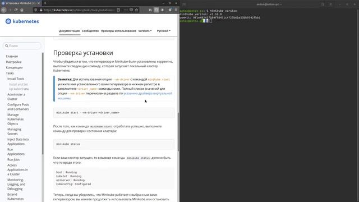Open Настройка in the sidebar
Screen dimensions: 359x202
[x=13, y=62]
